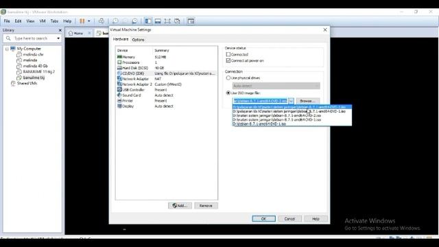Select the Sound Card device
The height and width of the screenshot is (247, 439).
(x=166, y=95)
